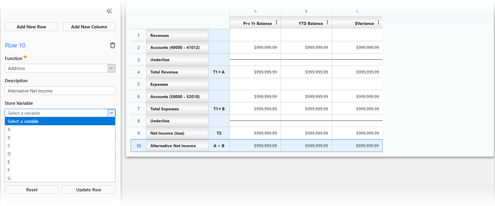Viewport: 495px width, 206px height.
Task: Select 'Accounts (40000 - 41012)' row
Action: click(x=177, y=47)
